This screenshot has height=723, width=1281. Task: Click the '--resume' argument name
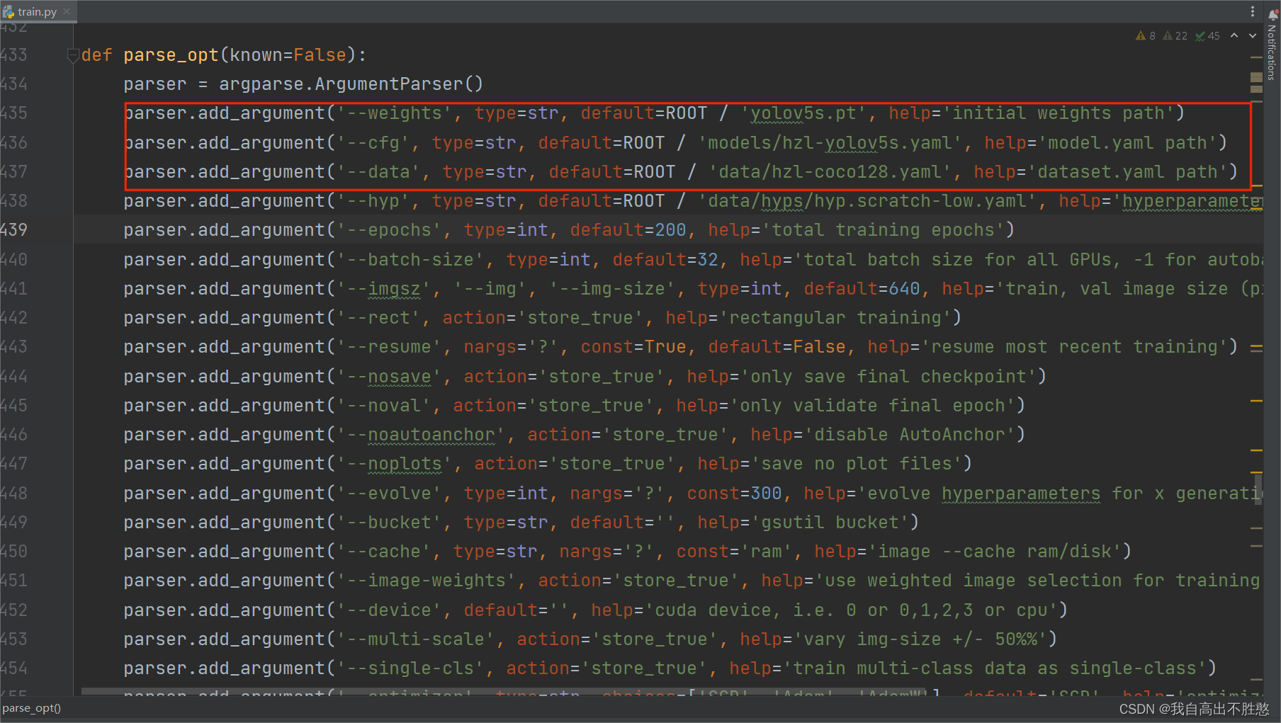pyautogui.click(x=389, y=347)
